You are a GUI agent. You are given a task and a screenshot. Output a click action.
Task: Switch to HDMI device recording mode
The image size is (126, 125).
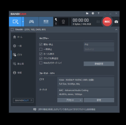click(46, 22)
